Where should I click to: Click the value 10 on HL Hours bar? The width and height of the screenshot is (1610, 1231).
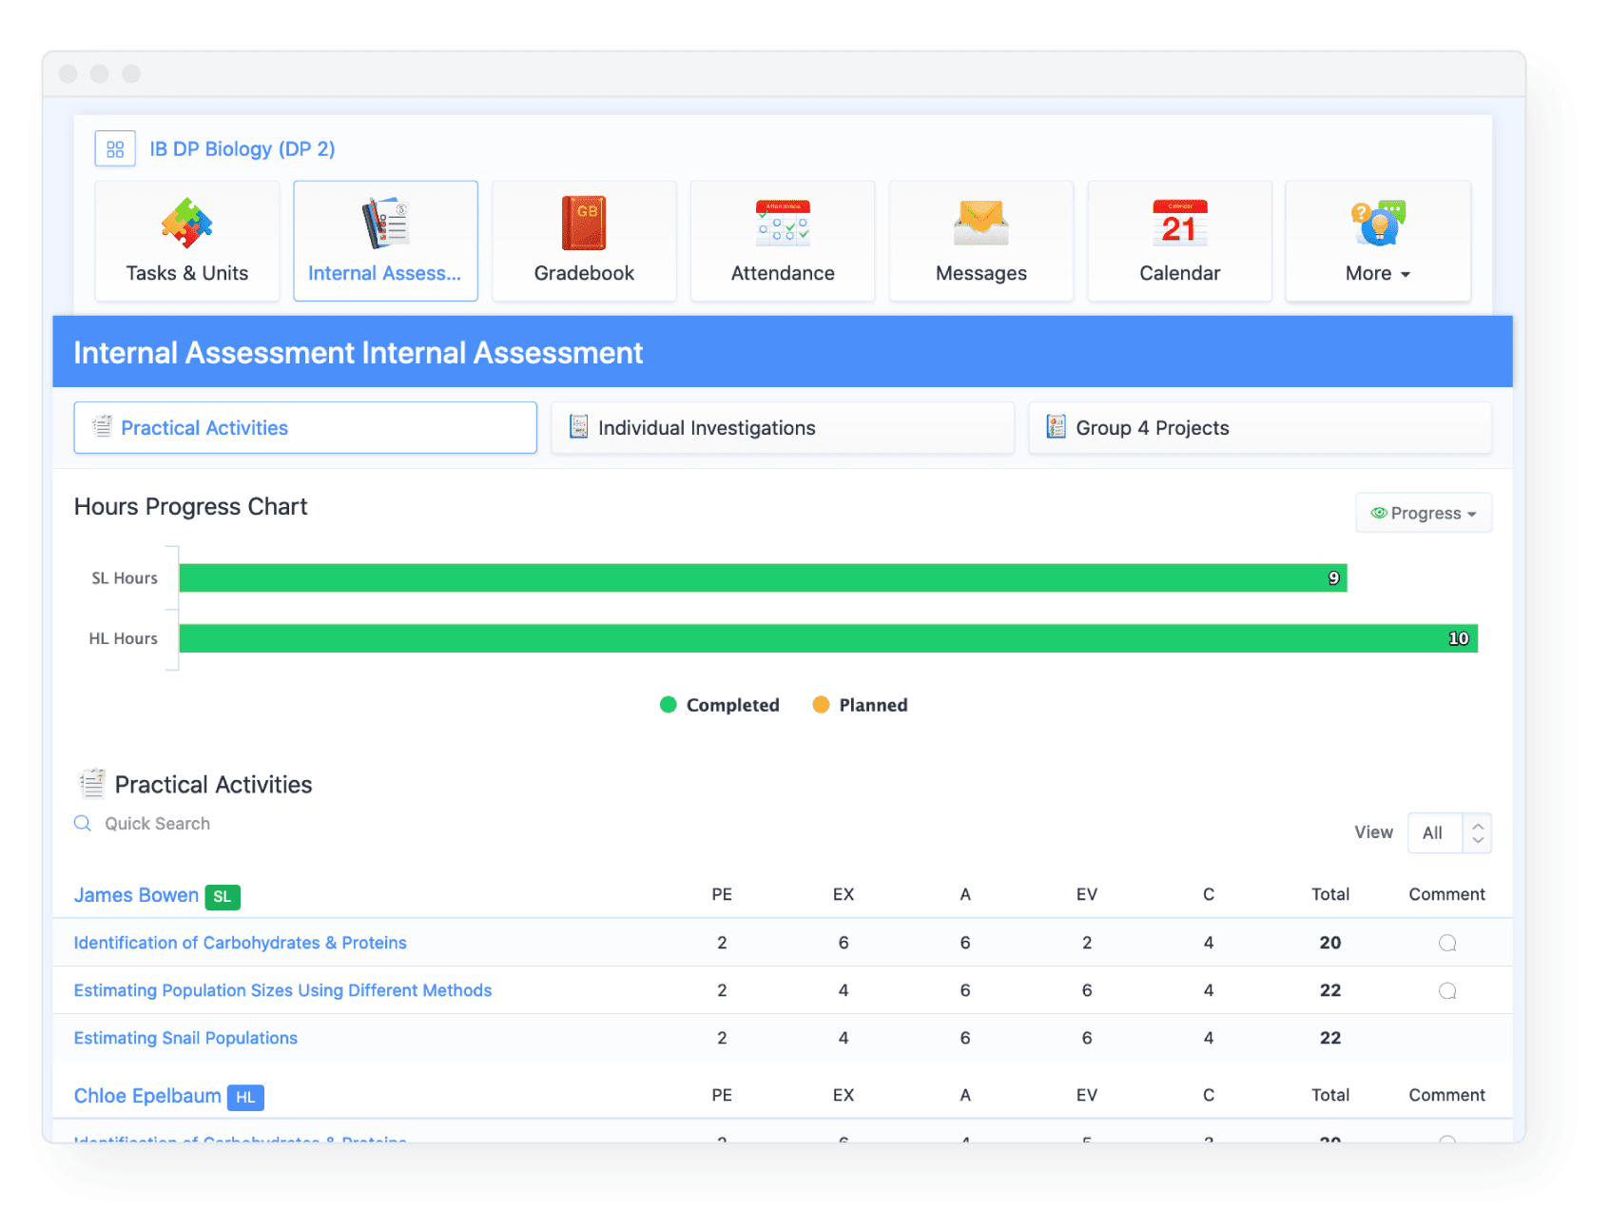1459,638
